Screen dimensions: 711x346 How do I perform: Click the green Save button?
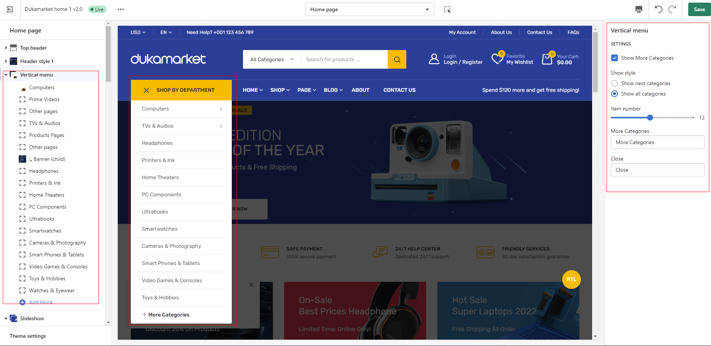pyautogui.click(x=699, y=9)
